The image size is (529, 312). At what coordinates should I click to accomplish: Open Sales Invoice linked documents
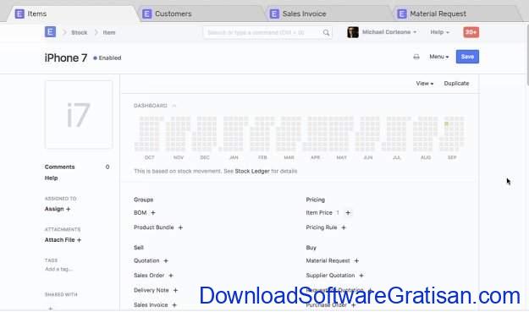tap(151, 305)
